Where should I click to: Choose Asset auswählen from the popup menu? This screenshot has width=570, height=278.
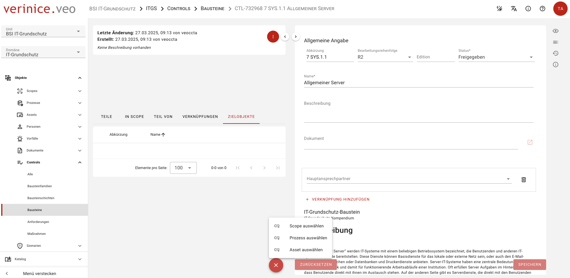[306, 250]
